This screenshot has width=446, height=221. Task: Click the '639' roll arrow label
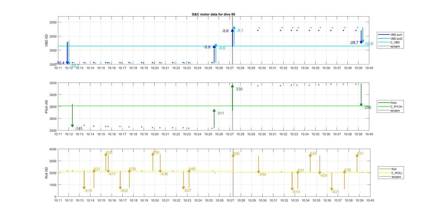pyautogui.click(x=133, y=169)
